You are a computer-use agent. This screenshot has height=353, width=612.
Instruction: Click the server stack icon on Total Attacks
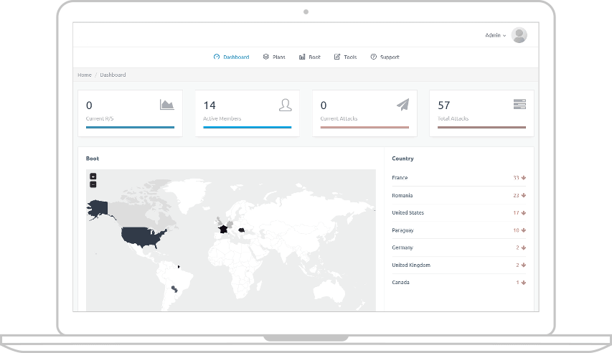point(519,105)
